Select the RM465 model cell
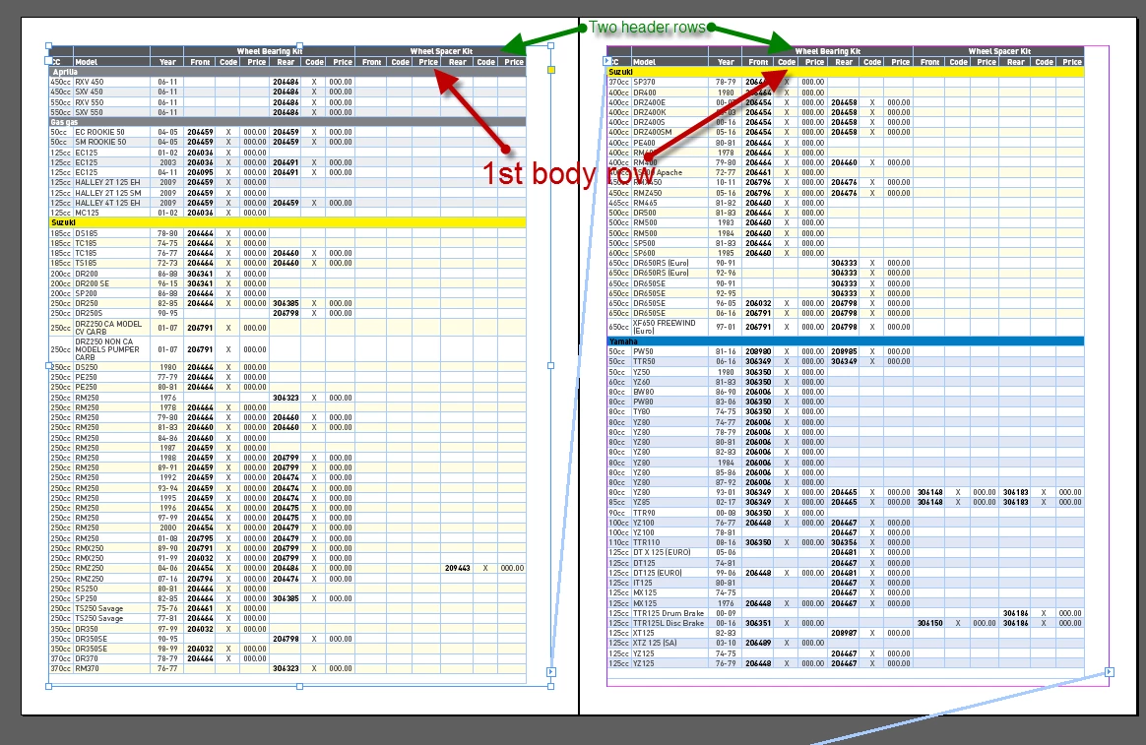1146x745 pixels. [x=670, y=203]
